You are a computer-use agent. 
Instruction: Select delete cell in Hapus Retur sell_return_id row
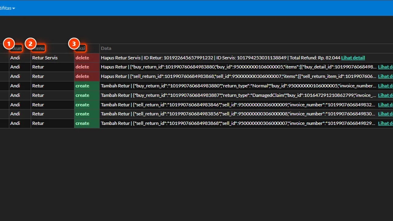(x=87, y=76)
